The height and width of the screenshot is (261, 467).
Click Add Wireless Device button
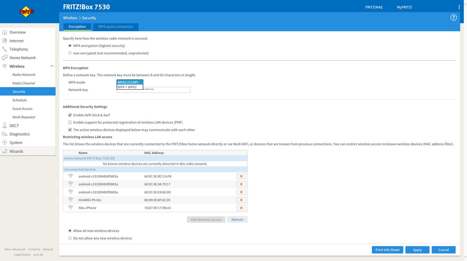pos(206,219)
